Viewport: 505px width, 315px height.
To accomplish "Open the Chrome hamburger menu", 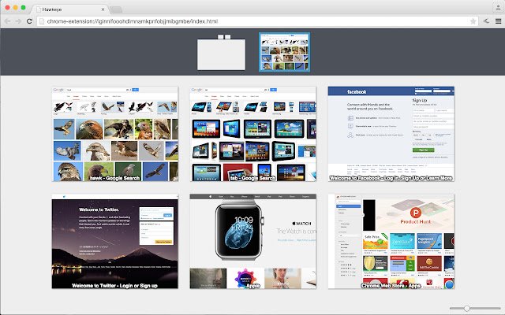I will pyautogui.click(x=498, y=21).
